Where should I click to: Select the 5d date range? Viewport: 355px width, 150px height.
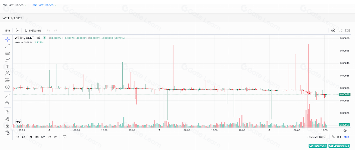pos(24,137)
